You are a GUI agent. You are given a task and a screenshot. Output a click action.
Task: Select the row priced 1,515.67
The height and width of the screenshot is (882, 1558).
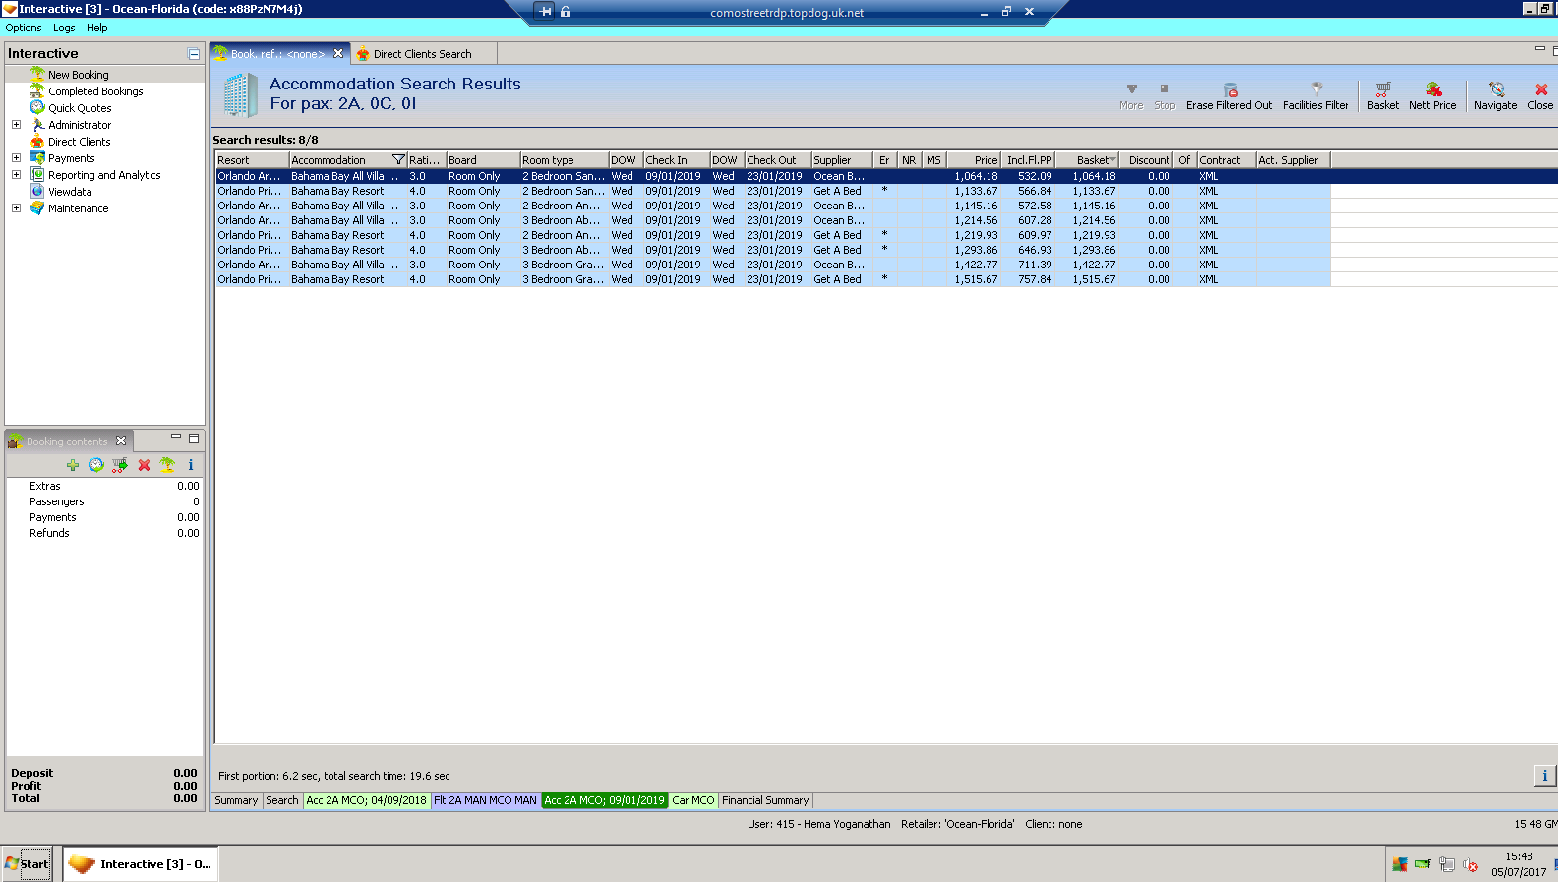(x=772, y=279)
